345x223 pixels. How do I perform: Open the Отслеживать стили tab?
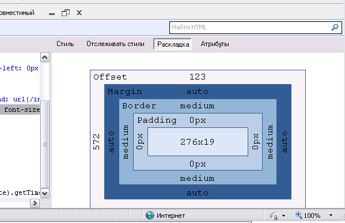pyautogui.click(x=115, y=44)
